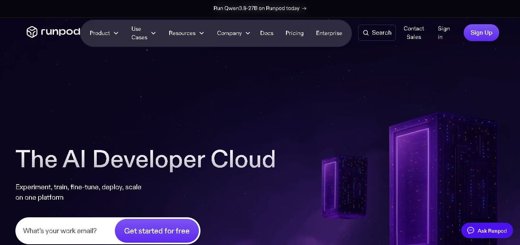Click the Search box in the header

point(377,33)
